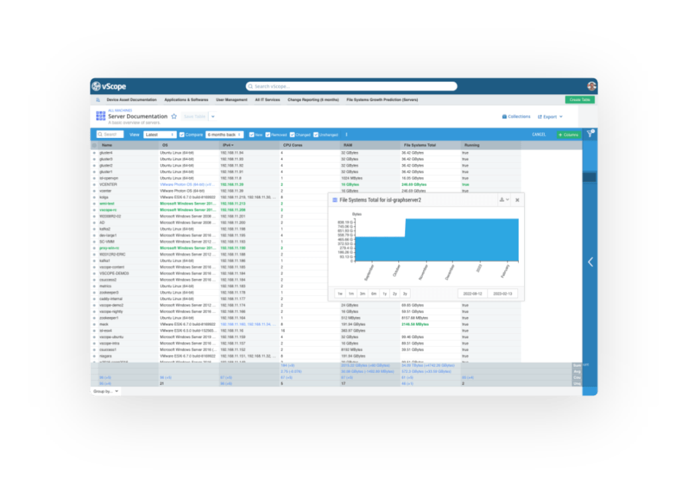This screenshot has height=498, width=688.
Task: Open the Change Reporting (6 months) tab
Action: 313,100
